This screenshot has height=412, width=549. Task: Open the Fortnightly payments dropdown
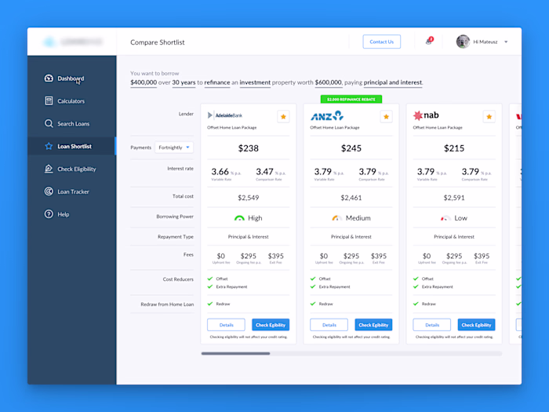tap(174, 148)
